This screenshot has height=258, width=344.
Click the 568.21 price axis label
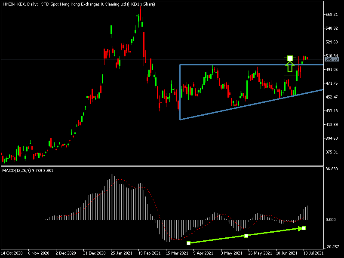(332, 15)
